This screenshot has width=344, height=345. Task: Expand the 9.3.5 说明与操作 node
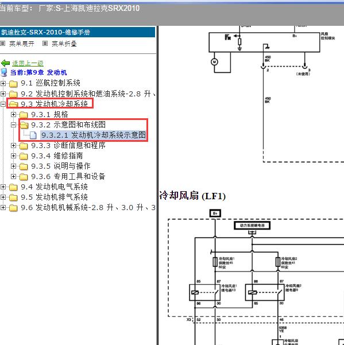tap(13, 166)
